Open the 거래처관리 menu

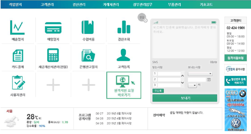[111, 4]
